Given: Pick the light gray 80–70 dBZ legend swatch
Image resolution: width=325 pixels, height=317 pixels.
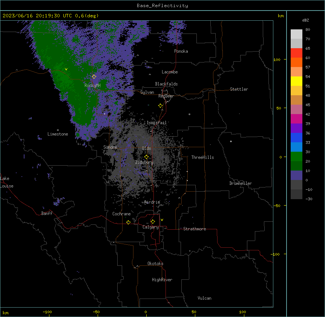Looking at the screenshot, I should pos(296,34).
